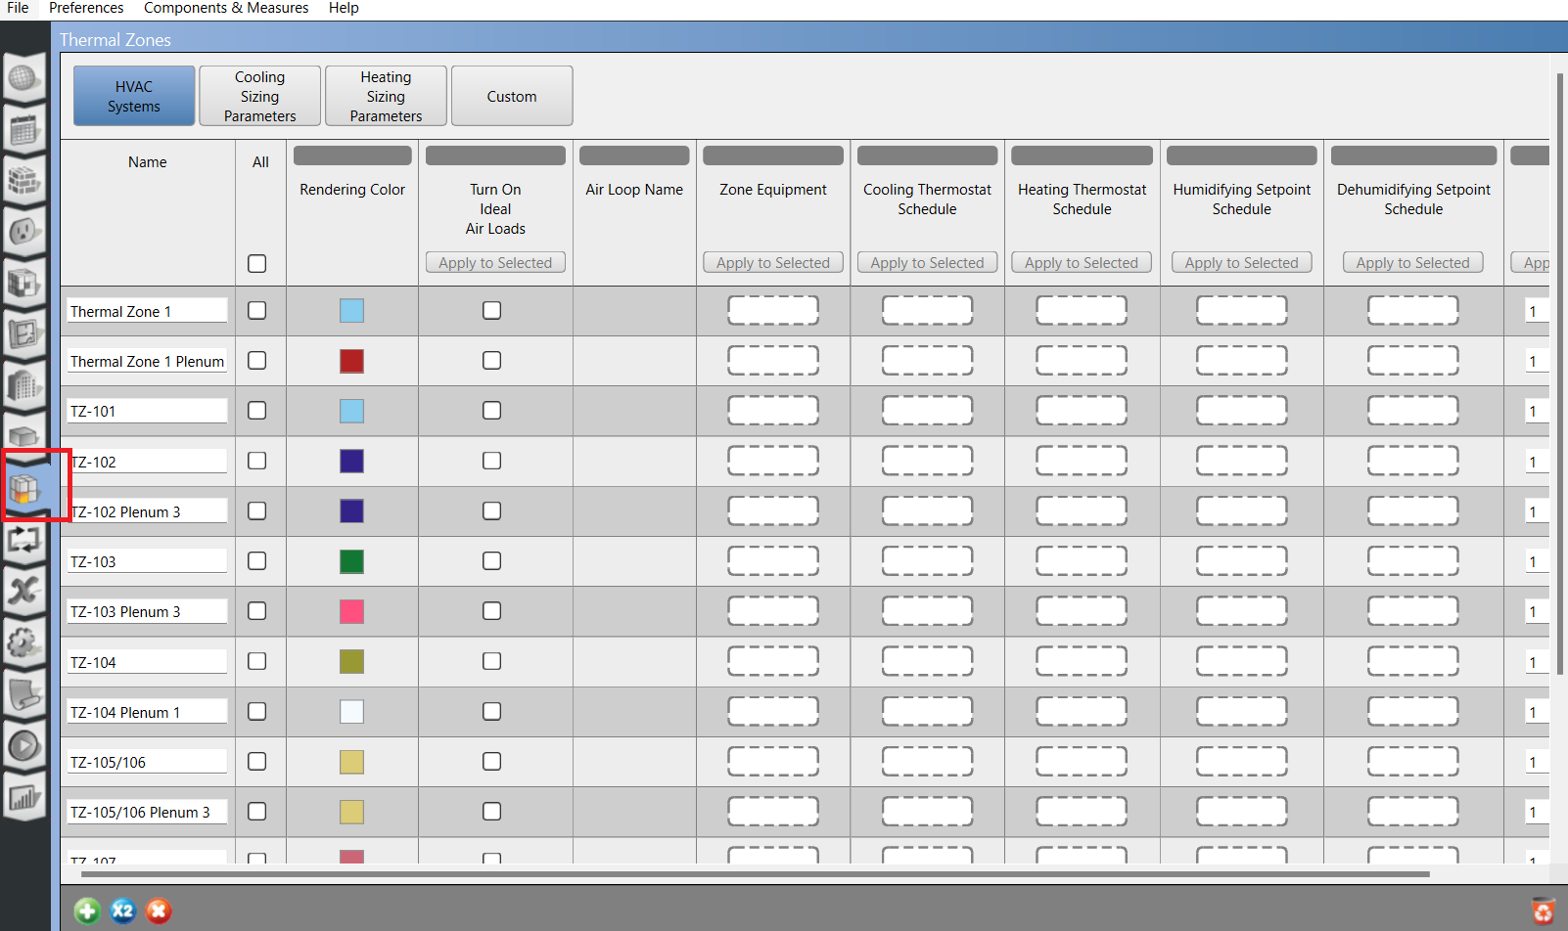Edit the Thermal Zone 1 name field
This screenshot has height=931, width=1568.
click(147, 311)
